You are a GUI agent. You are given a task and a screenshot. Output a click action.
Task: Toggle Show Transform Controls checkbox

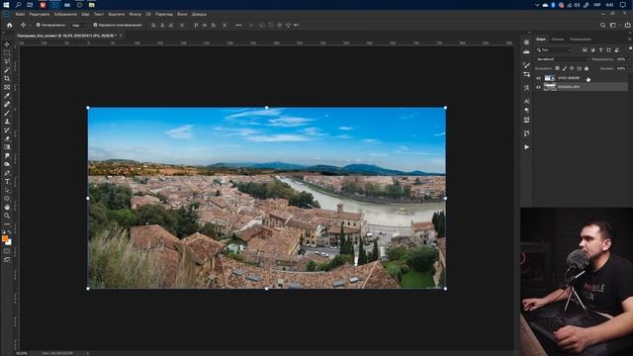pyautogui.click(x=95, y=25)
